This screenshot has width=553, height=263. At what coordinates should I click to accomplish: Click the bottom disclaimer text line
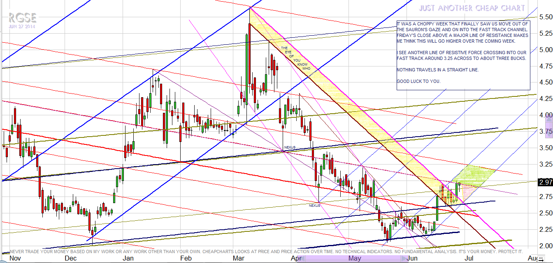266,251
